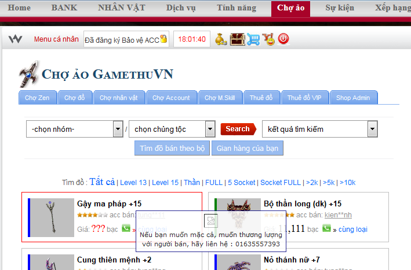The image size is (411, 270).
Task: Open the Home menu
Action: (19, 8)
